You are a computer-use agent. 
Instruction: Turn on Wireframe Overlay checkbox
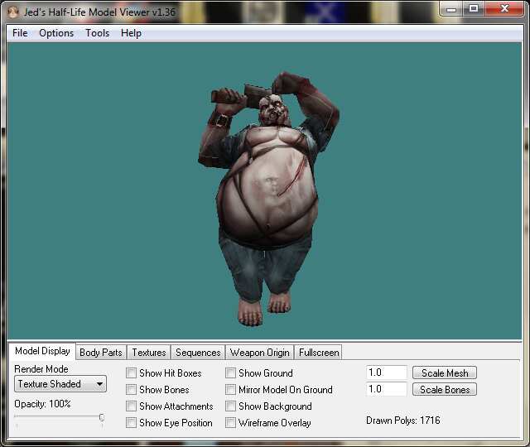[x=231, y=423]
